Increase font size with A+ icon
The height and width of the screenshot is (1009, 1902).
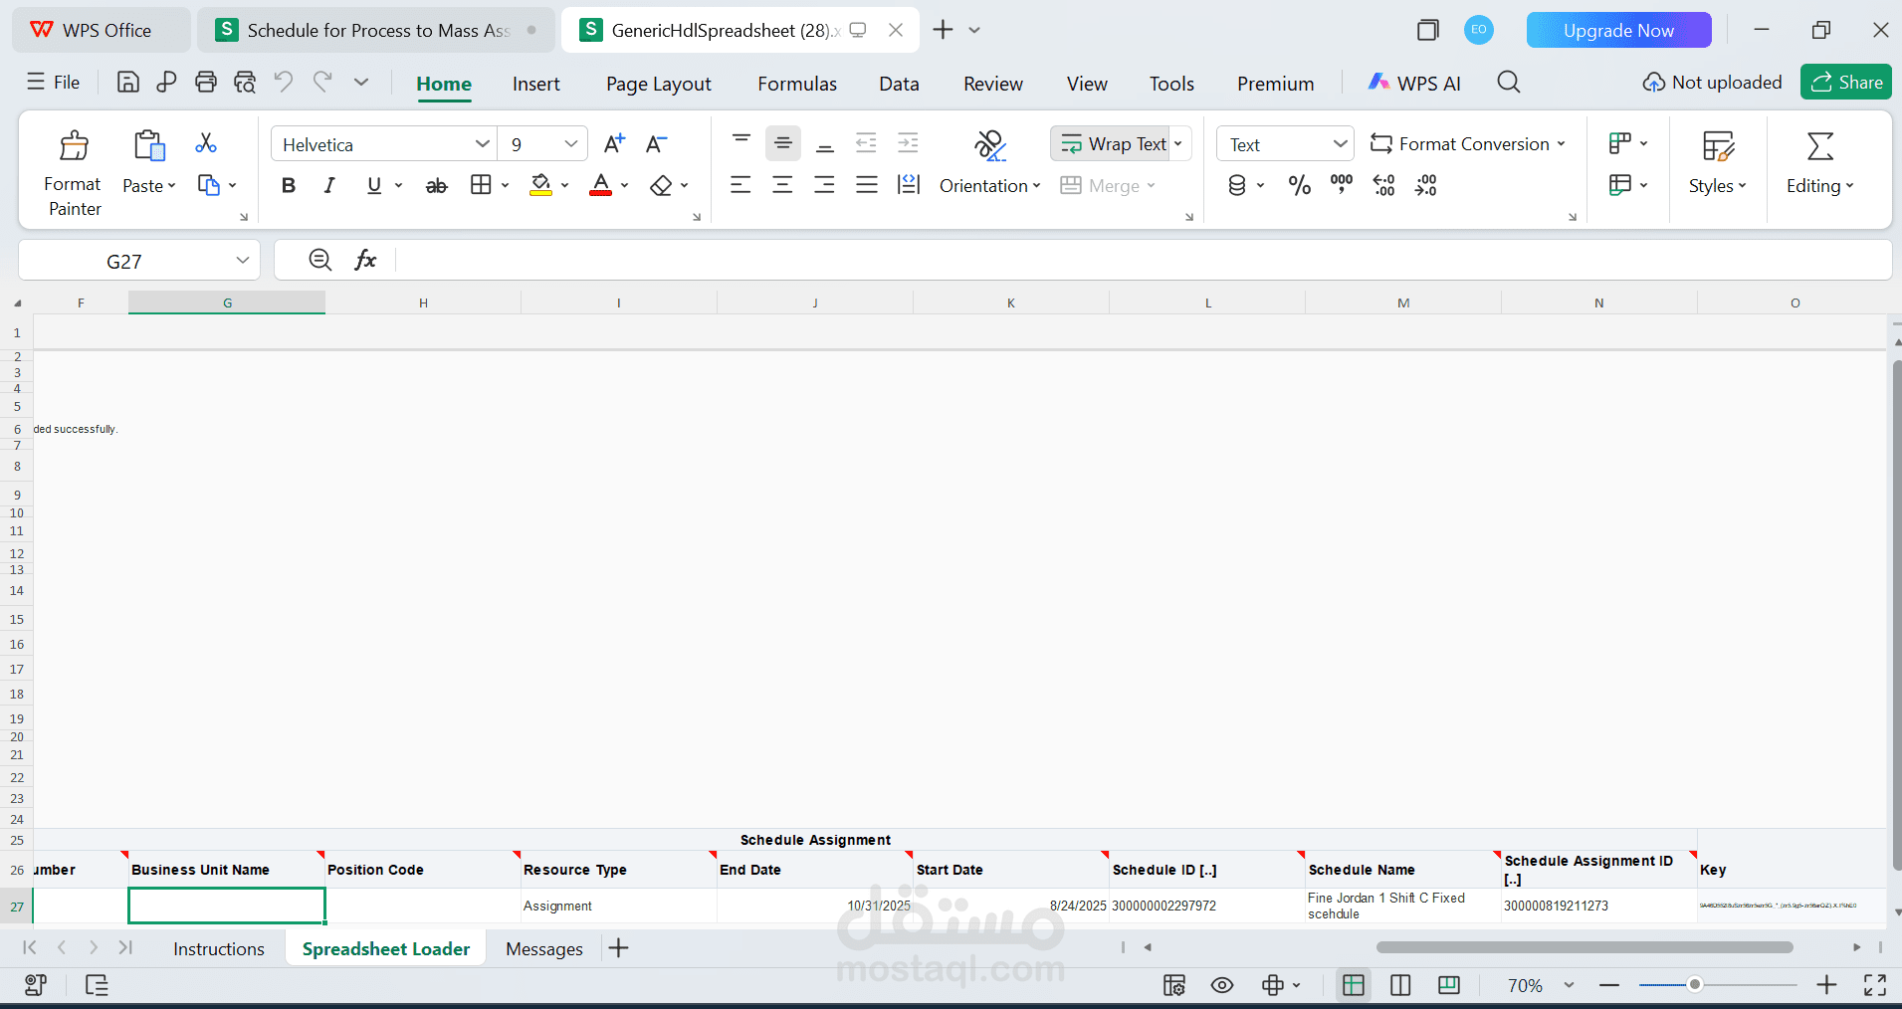[614, 144]
